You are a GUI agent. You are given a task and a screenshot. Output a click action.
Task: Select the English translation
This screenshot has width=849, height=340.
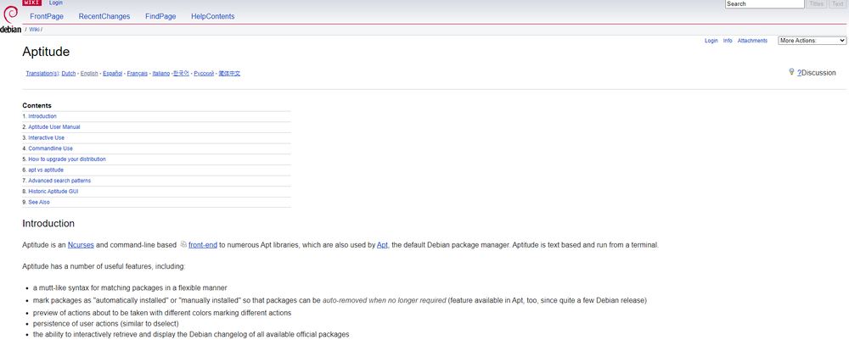(89, 74)
